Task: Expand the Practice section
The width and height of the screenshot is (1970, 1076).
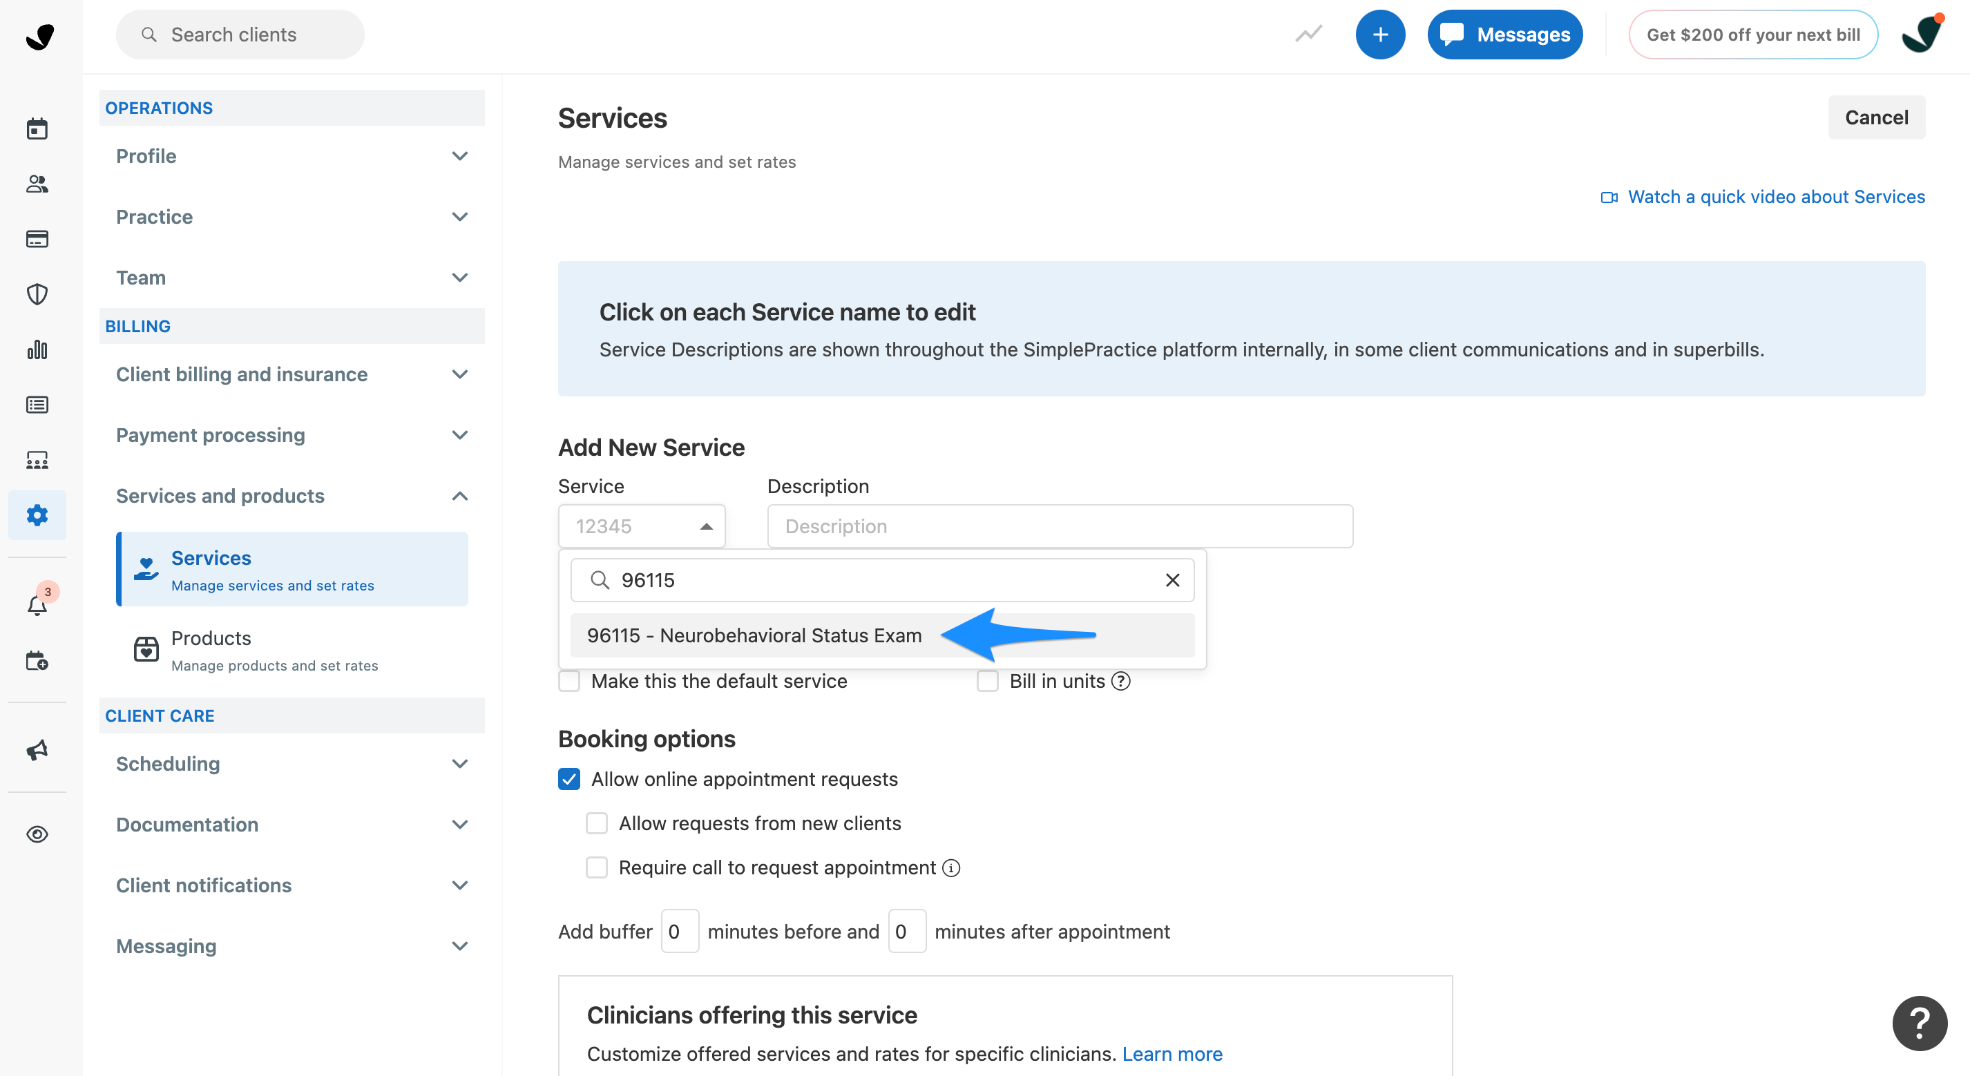Action: 292,217
